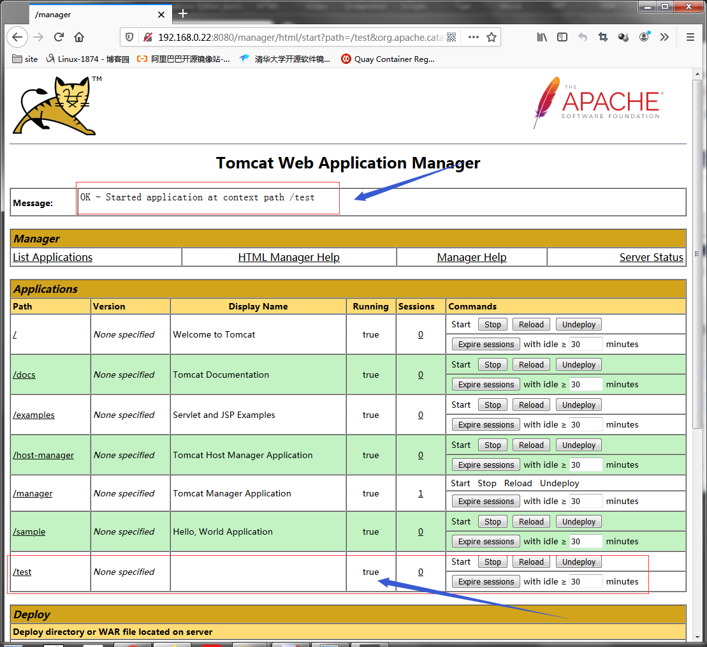The height and width of the screenshot is (647, 707).
Task: Open the Server Status link
Action: (651, 257)
